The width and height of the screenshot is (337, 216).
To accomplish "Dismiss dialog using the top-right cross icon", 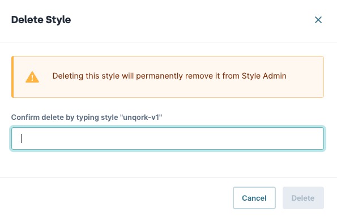I will pyautogui.click(x=318, y=20).
